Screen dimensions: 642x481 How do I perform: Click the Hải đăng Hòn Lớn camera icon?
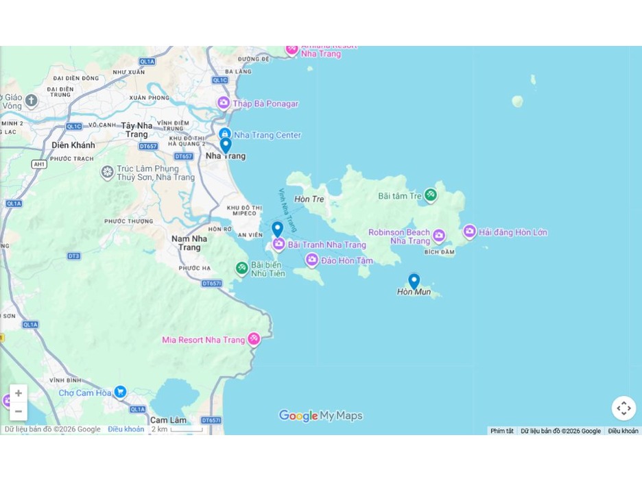470,232
